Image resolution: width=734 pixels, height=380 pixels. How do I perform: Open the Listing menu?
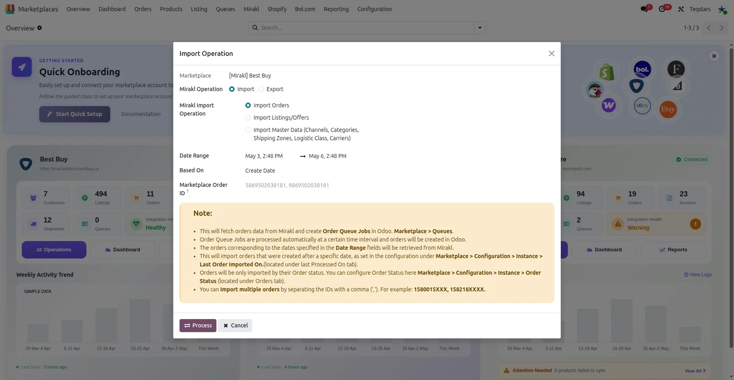(199, 9)
